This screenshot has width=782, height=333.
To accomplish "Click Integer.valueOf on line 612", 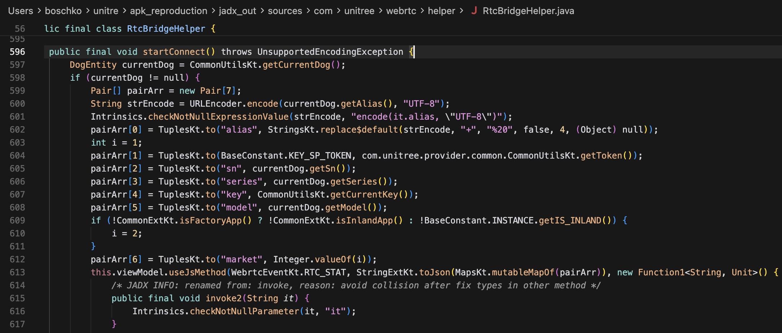I will (312, 259).
